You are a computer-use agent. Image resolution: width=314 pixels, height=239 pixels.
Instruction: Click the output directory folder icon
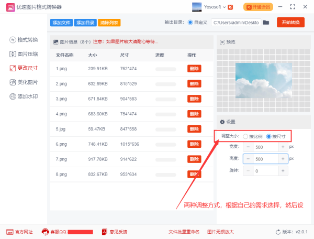tap(266, 23)
